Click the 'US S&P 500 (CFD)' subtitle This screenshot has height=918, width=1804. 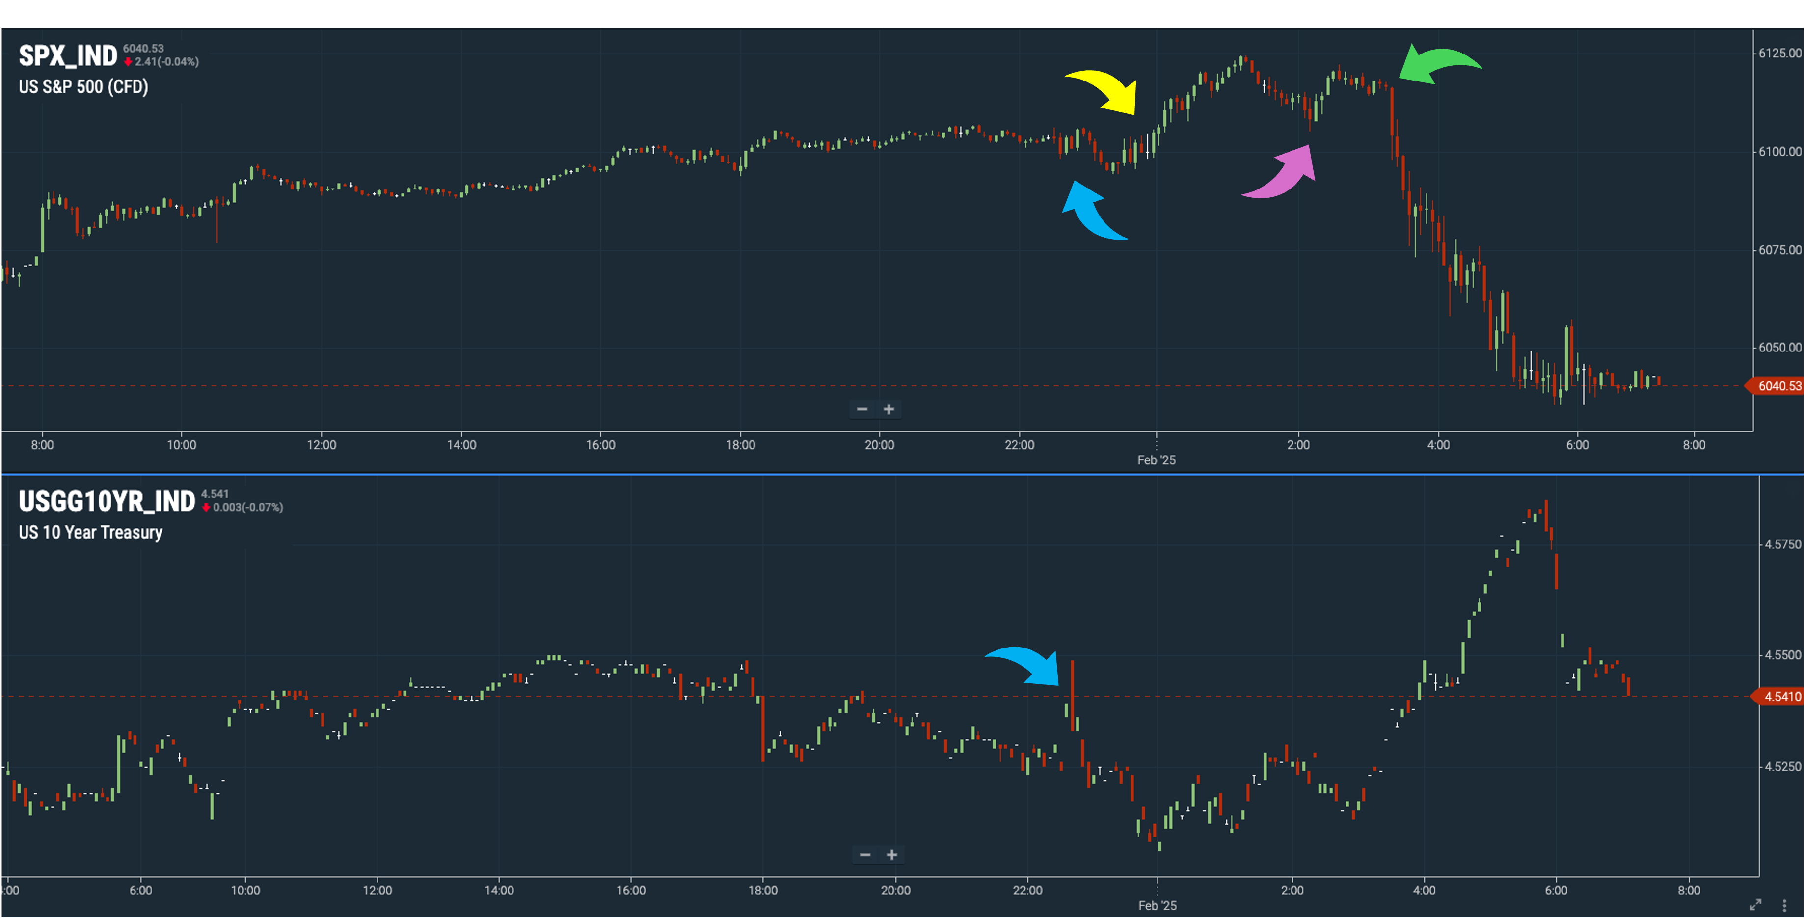point(83,87)
